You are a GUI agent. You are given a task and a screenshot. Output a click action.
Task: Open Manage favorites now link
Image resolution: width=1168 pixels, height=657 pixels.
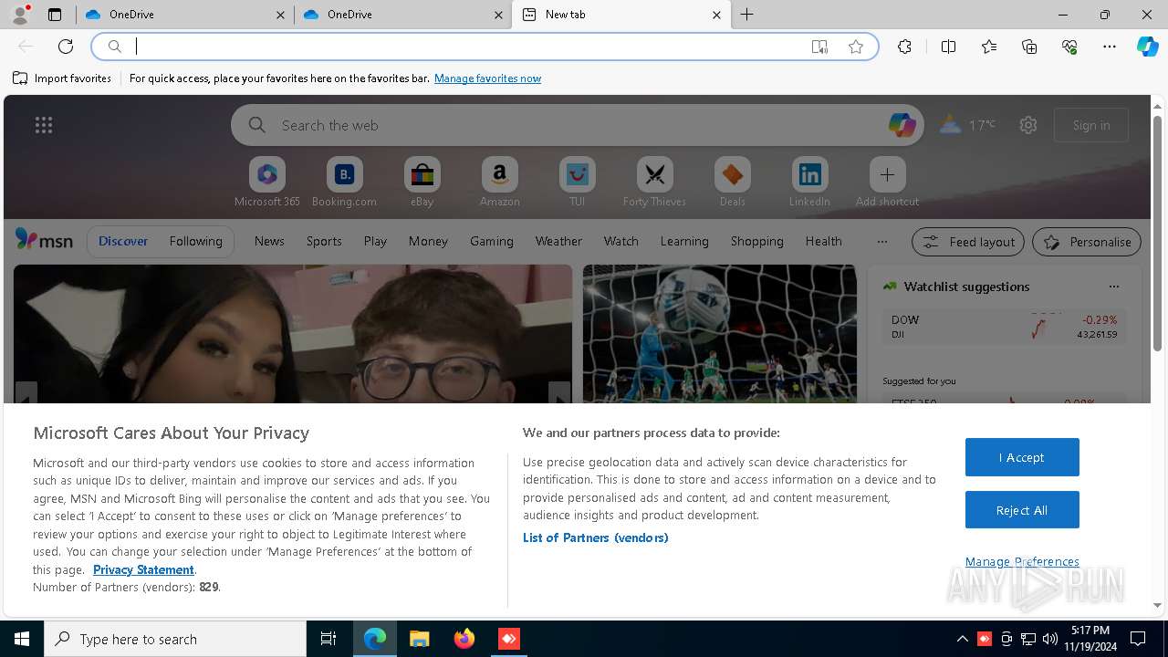click(x=487, y=78)
